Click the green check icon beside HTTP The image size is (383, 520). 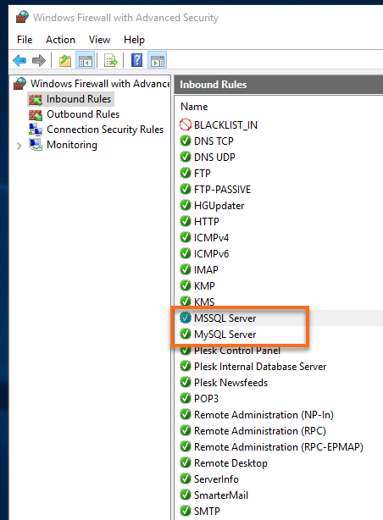pyautogui.click(x=186, y=221)
